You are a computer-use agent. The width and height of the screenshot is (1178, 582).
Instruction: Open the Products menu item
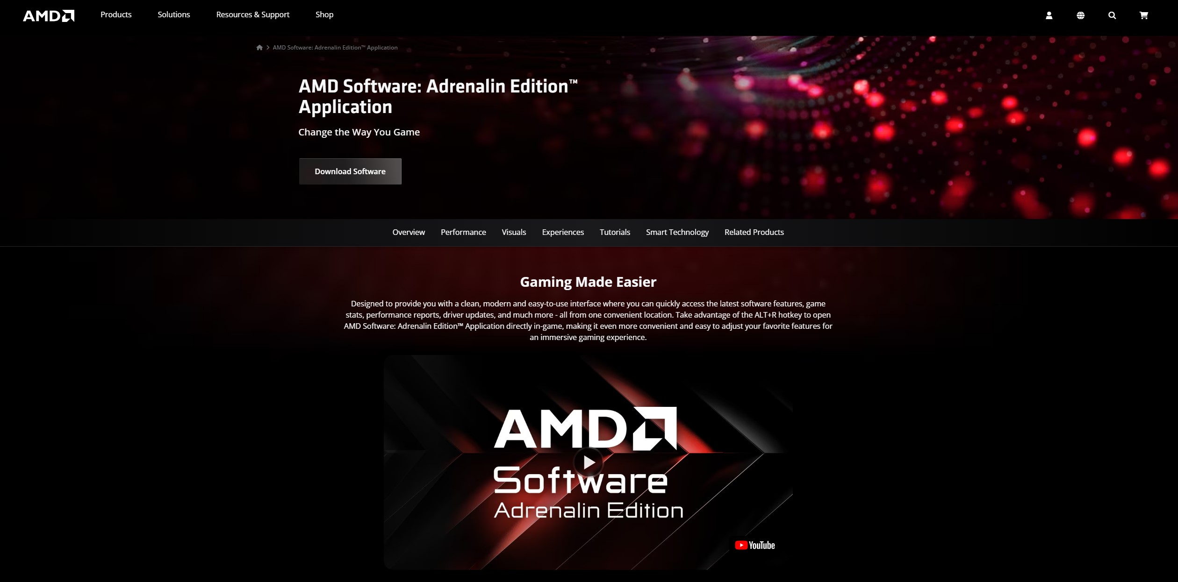115,15
